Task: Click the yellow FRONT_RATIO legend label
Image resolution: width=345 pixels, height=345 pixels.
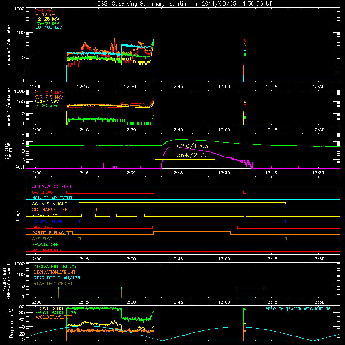Action: [49, 308]
